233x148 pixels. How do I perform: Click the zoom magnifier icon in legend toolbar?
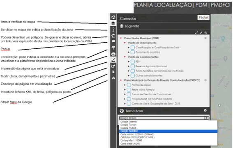(x=205, y=33)
